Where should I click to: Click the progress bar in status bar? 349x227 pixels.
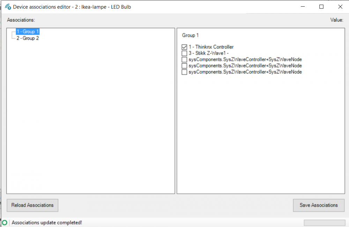tap(324, 222)
